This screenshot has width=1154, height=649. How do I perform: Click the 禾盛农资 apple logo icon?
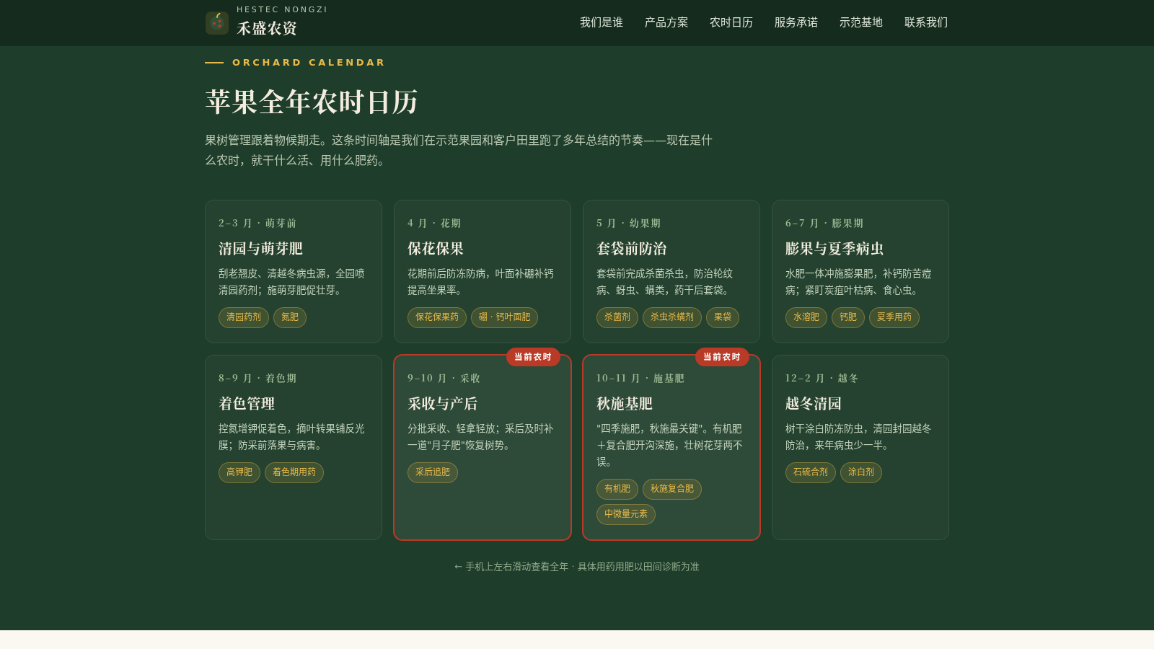click(x=217, y=23)
